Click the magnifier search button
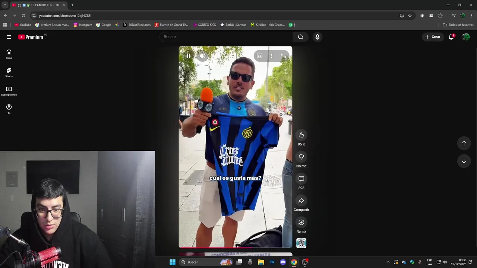477x268 pixels. tap(300, 37)
